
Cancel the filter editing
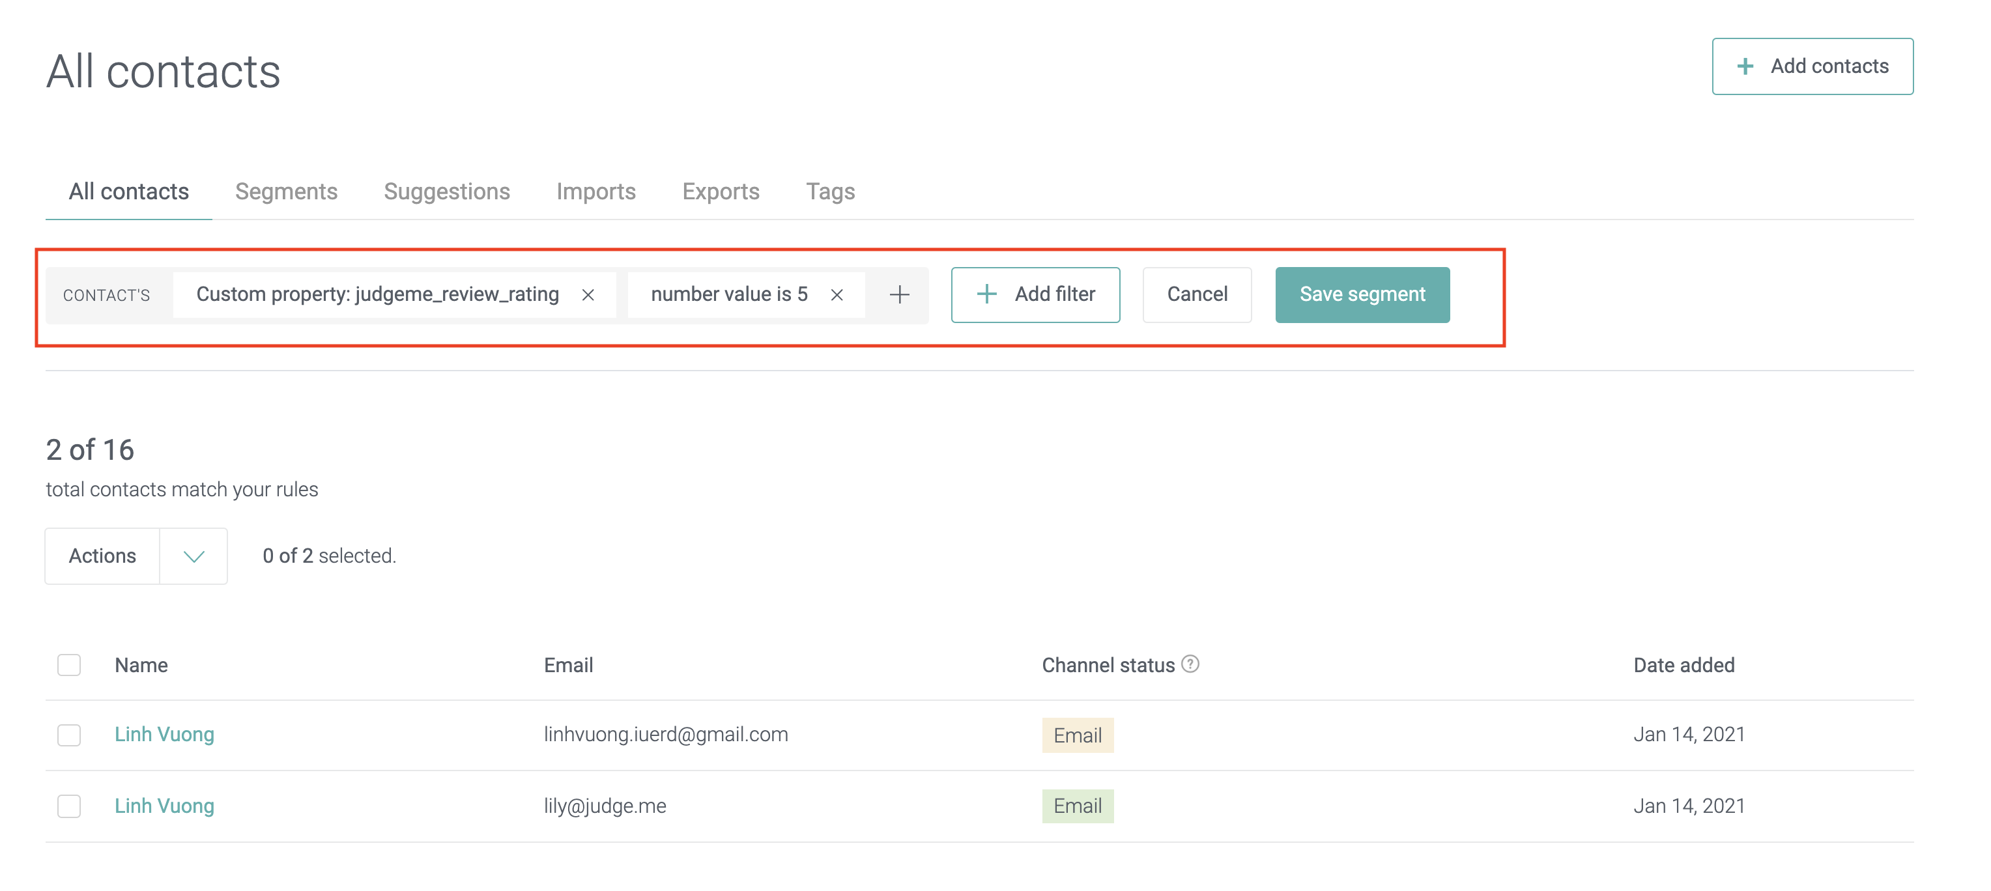point(1196,294)
